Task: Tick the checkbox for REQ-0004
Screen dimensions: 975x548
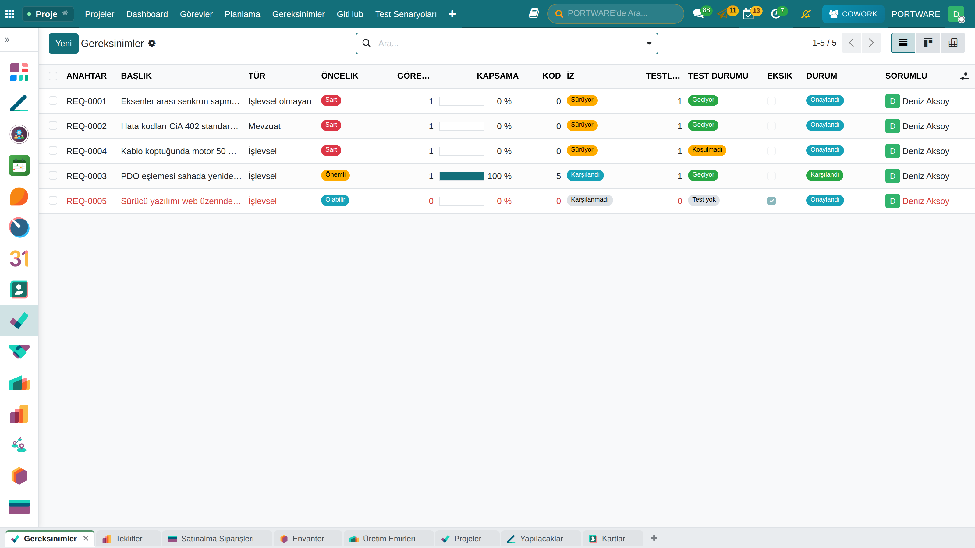Action: pyautogui.click(x=53, y=150)
